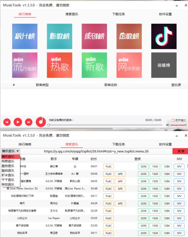This screenshot has width=188, height=237.
Task: Open the brown 热歌榜 chart tile
Action: [x=129, y=36]
